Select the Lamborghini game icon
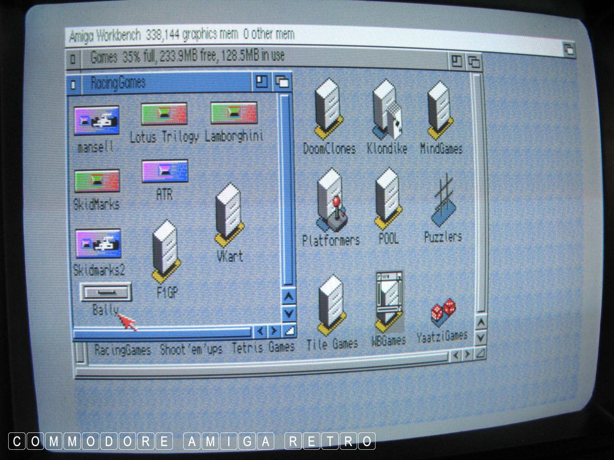This screenshot has width=614, height=460. pyautogui.click(x=234, y=114)
